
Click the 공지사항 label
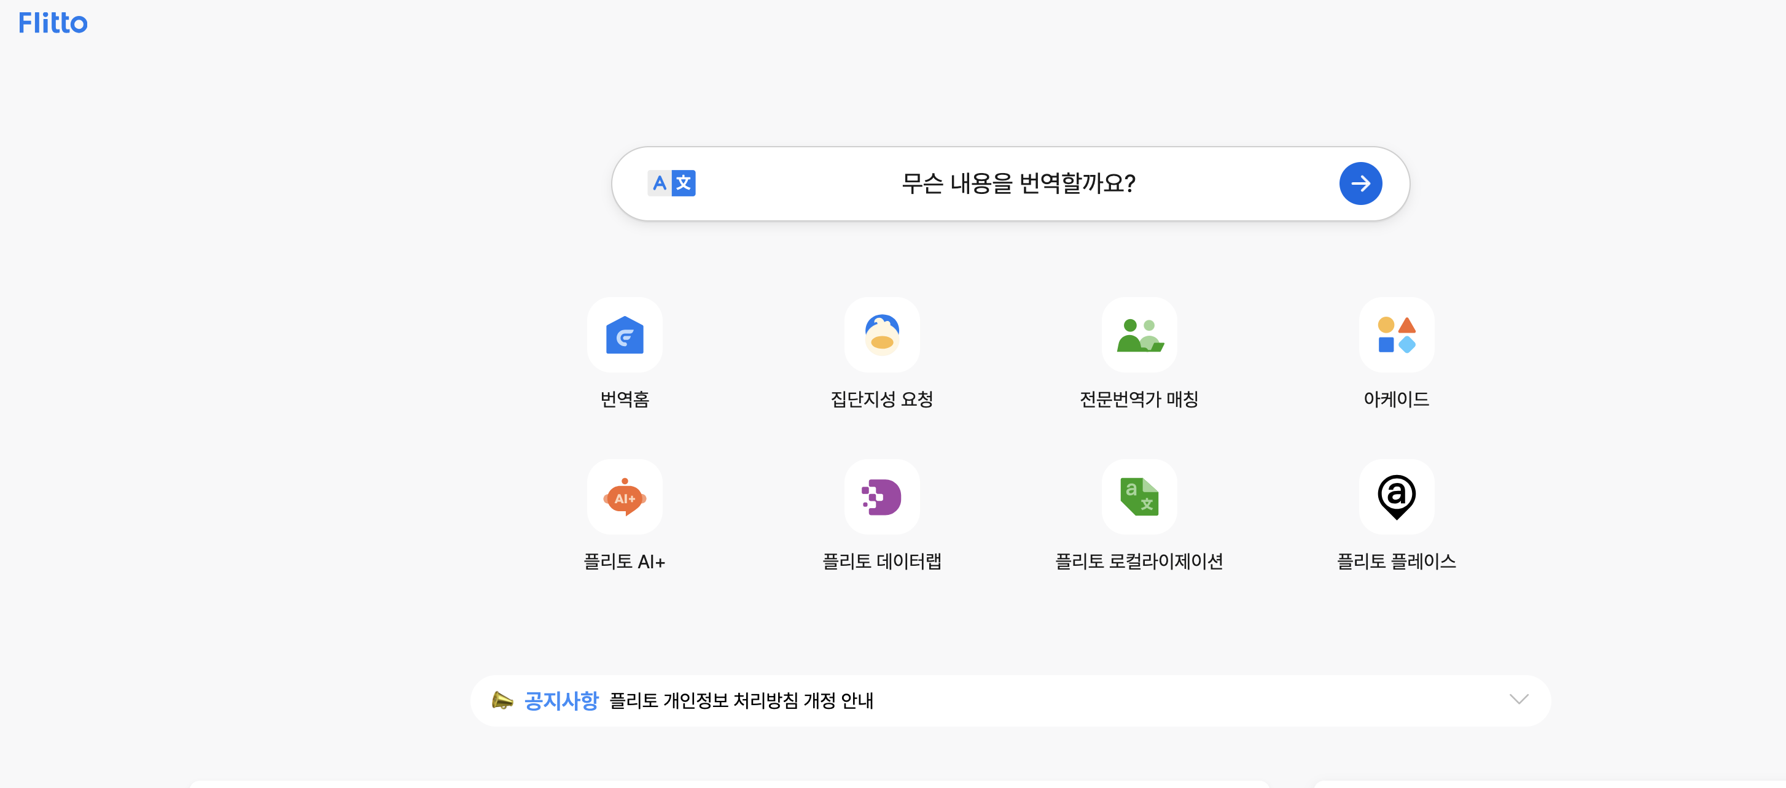coord(561,701)
